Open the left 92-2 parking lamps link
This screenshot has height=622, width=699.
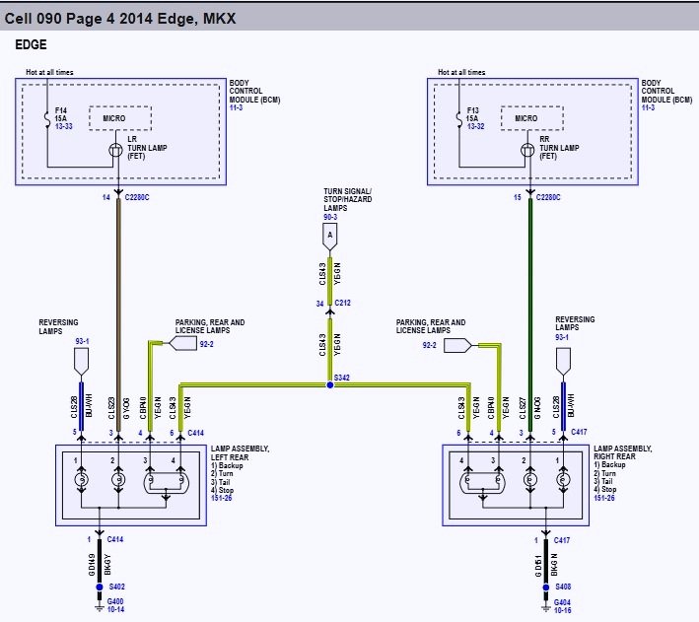[206, 344]
